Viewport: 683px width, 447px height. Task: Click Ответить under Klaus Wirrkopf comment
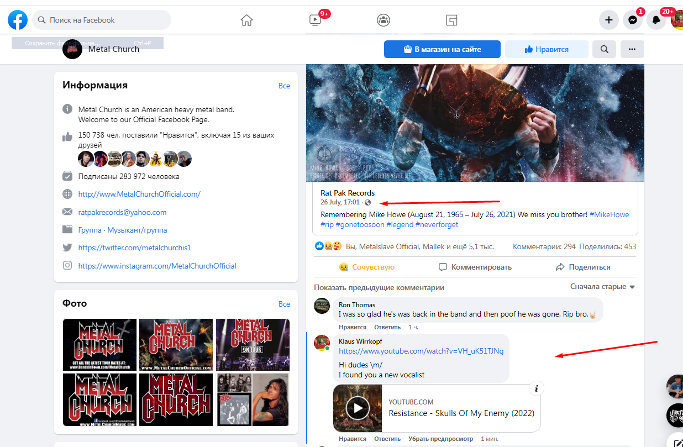387,439
